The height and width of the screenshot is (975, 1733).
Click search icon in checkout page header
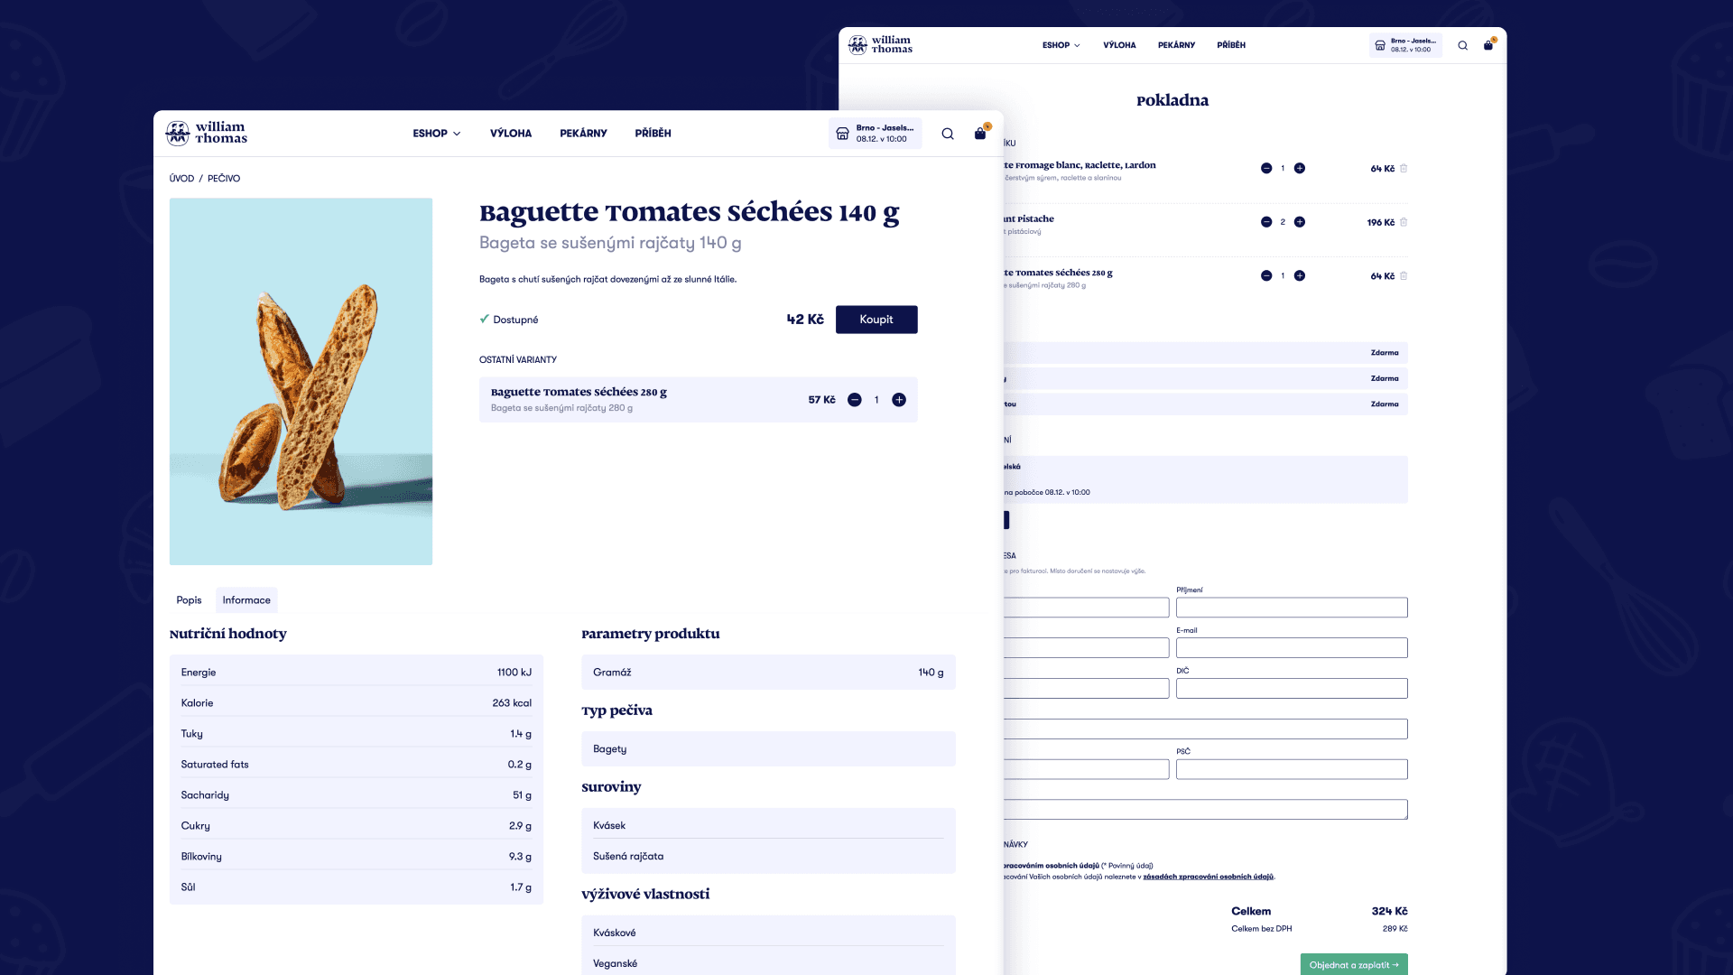coord(1463,45)
